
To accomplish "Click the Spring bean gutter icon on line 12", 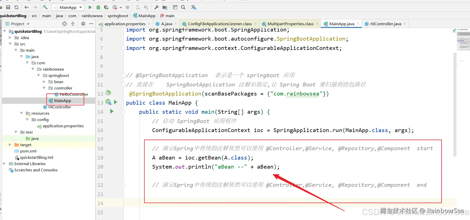I will 108,93.
